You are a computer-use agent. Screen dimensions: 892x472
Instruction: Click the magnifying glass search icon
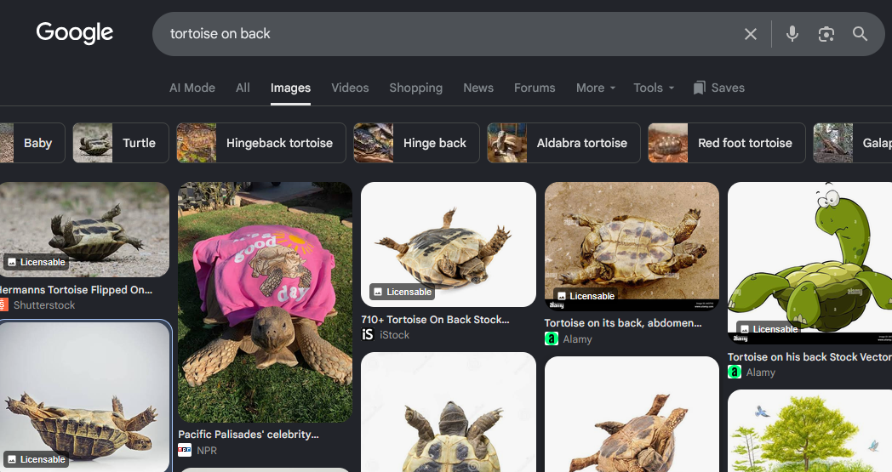(x=860, y=34)
